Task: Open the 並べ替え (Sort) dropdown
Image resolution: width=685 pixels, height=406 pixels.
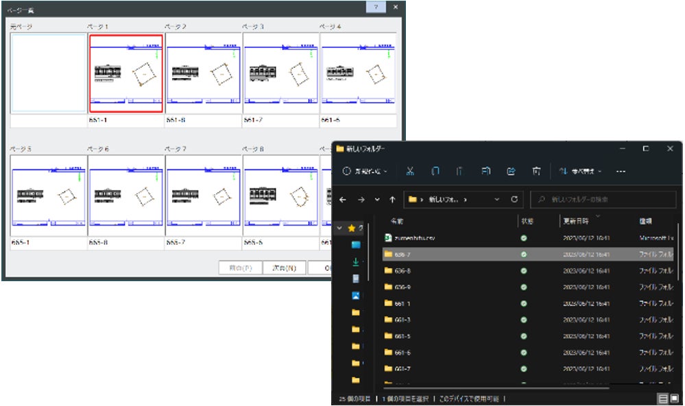Action: coord(580,171)
